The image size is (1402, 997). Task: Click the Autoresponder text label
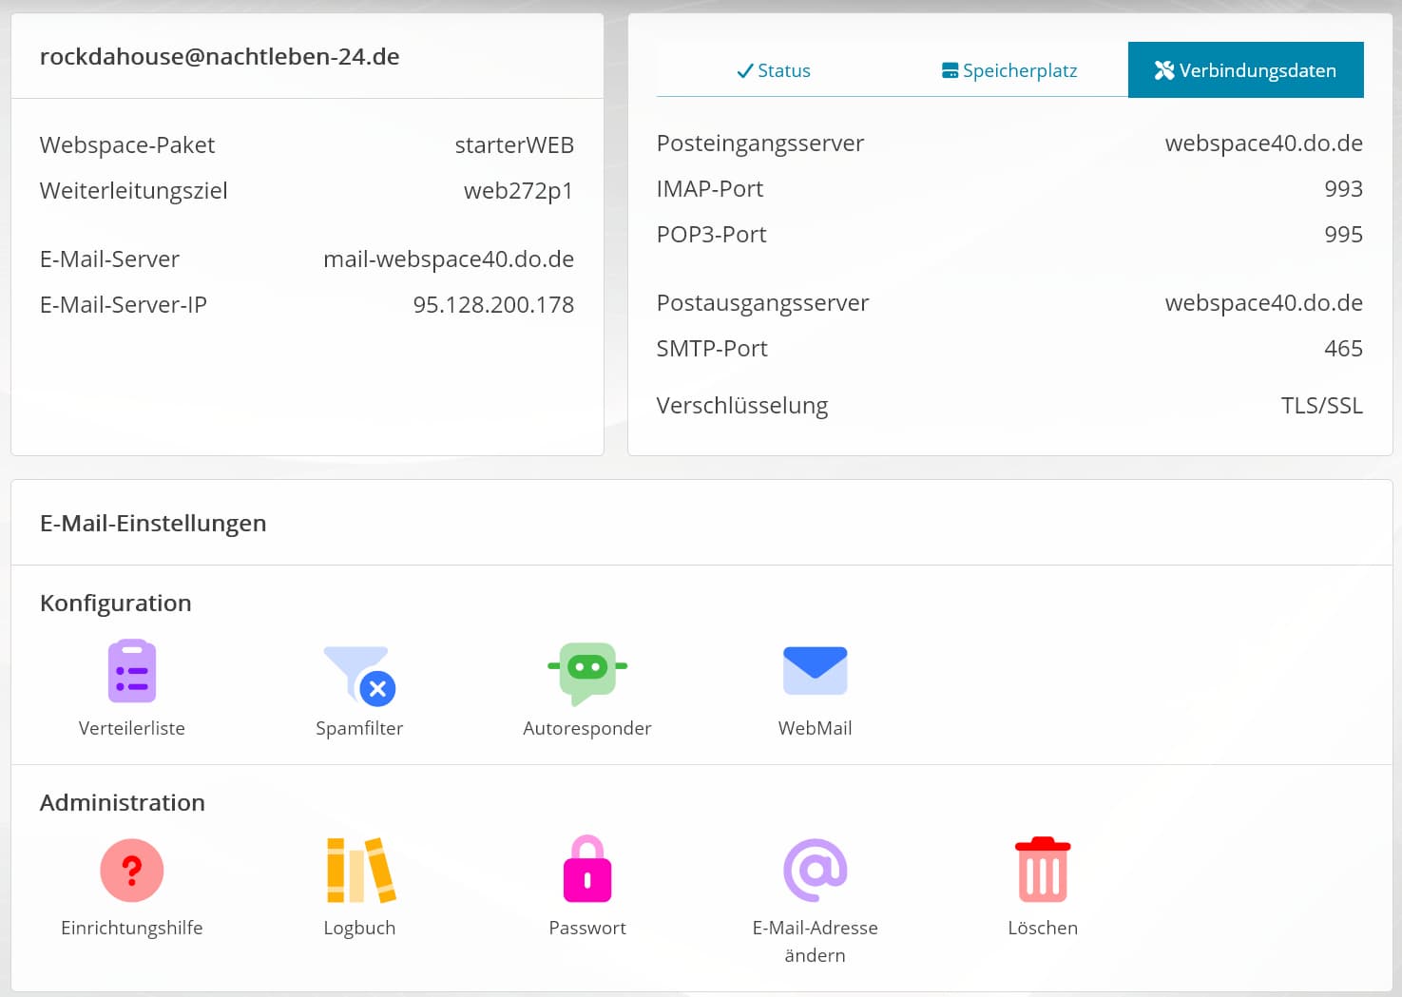pos(587,728)
